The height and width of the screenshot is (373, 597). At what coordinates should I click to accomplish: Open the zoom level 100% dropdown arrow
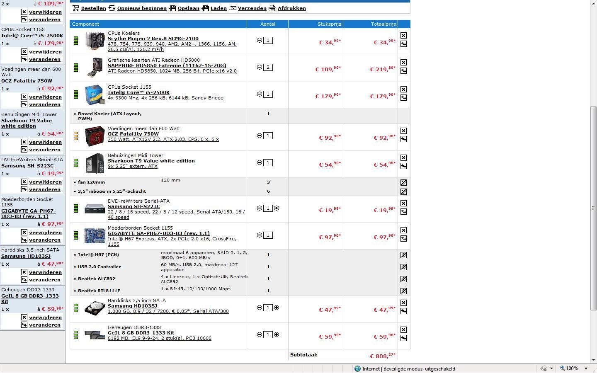click(586, 368)
